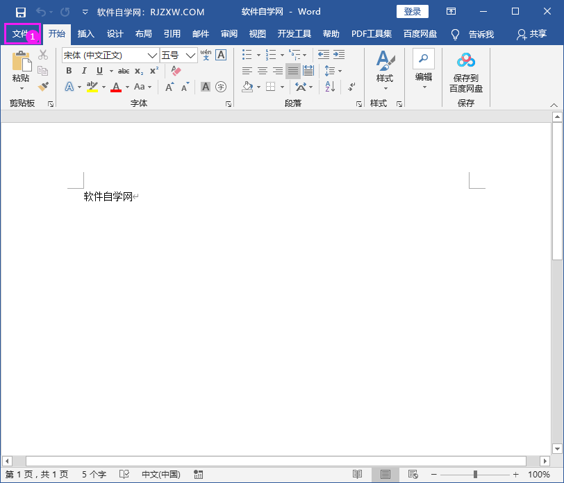Image resolution: width=564 pixels, height=483 pixels.
Task: Select center text alignment
Action: [x=262, y=71]
